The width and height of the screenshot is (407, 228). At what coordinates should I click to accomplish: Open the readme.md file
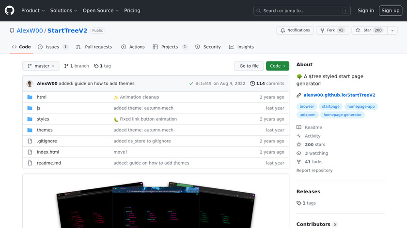pyautogui.click(x=49, y=163)
